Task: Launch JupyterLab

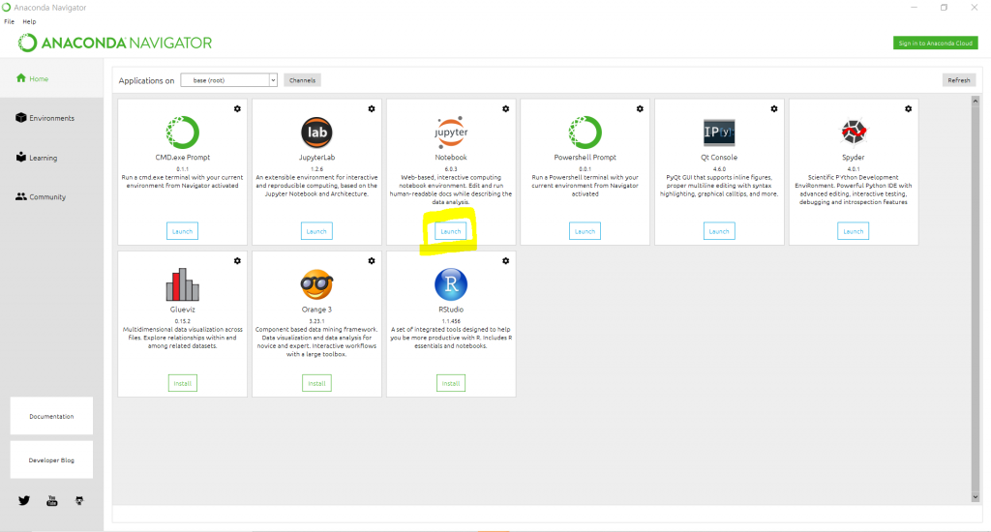Action: pyautogui.click(x=316, y=231)
